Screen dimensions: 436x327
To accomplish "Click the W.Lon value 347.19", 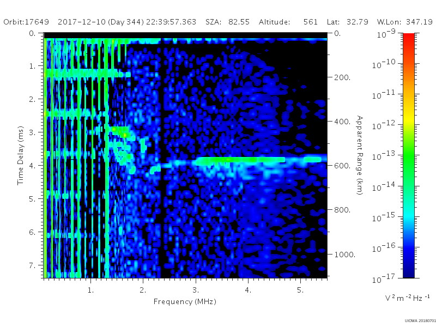I will coord(419,22).
